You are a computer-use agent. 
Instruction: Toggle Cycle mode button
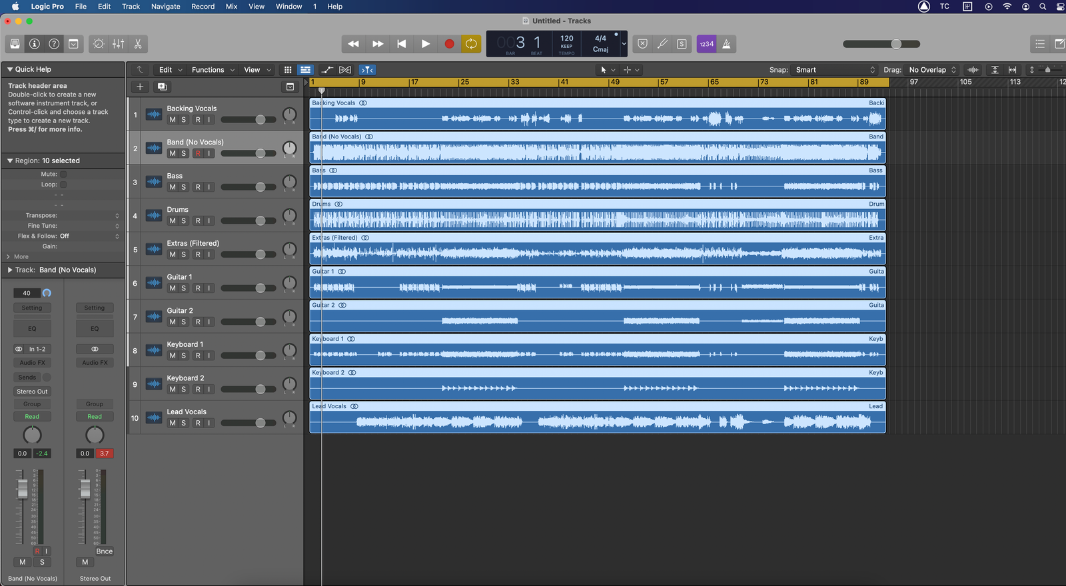click(x=471, y=44)
